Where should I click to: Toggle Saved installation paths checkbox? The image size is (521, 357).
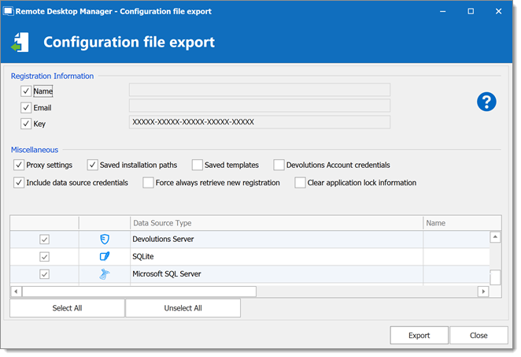pos(92,165)
